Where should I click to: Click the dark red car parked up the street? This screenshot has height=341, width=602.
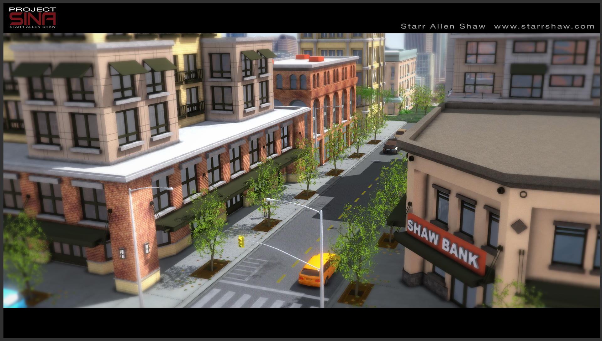pos(391,146)
